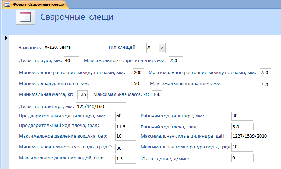The width and height of the screenshot is (281, 169).
Task: Select the Максимальная сила в цилиндре field
Action: [251, 136]
